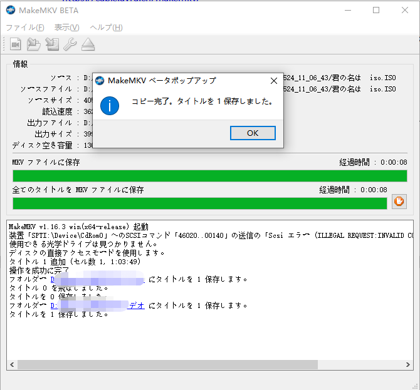Confirm the popup with OK button
Screen dimensions: 420x390
coord(253,133)
